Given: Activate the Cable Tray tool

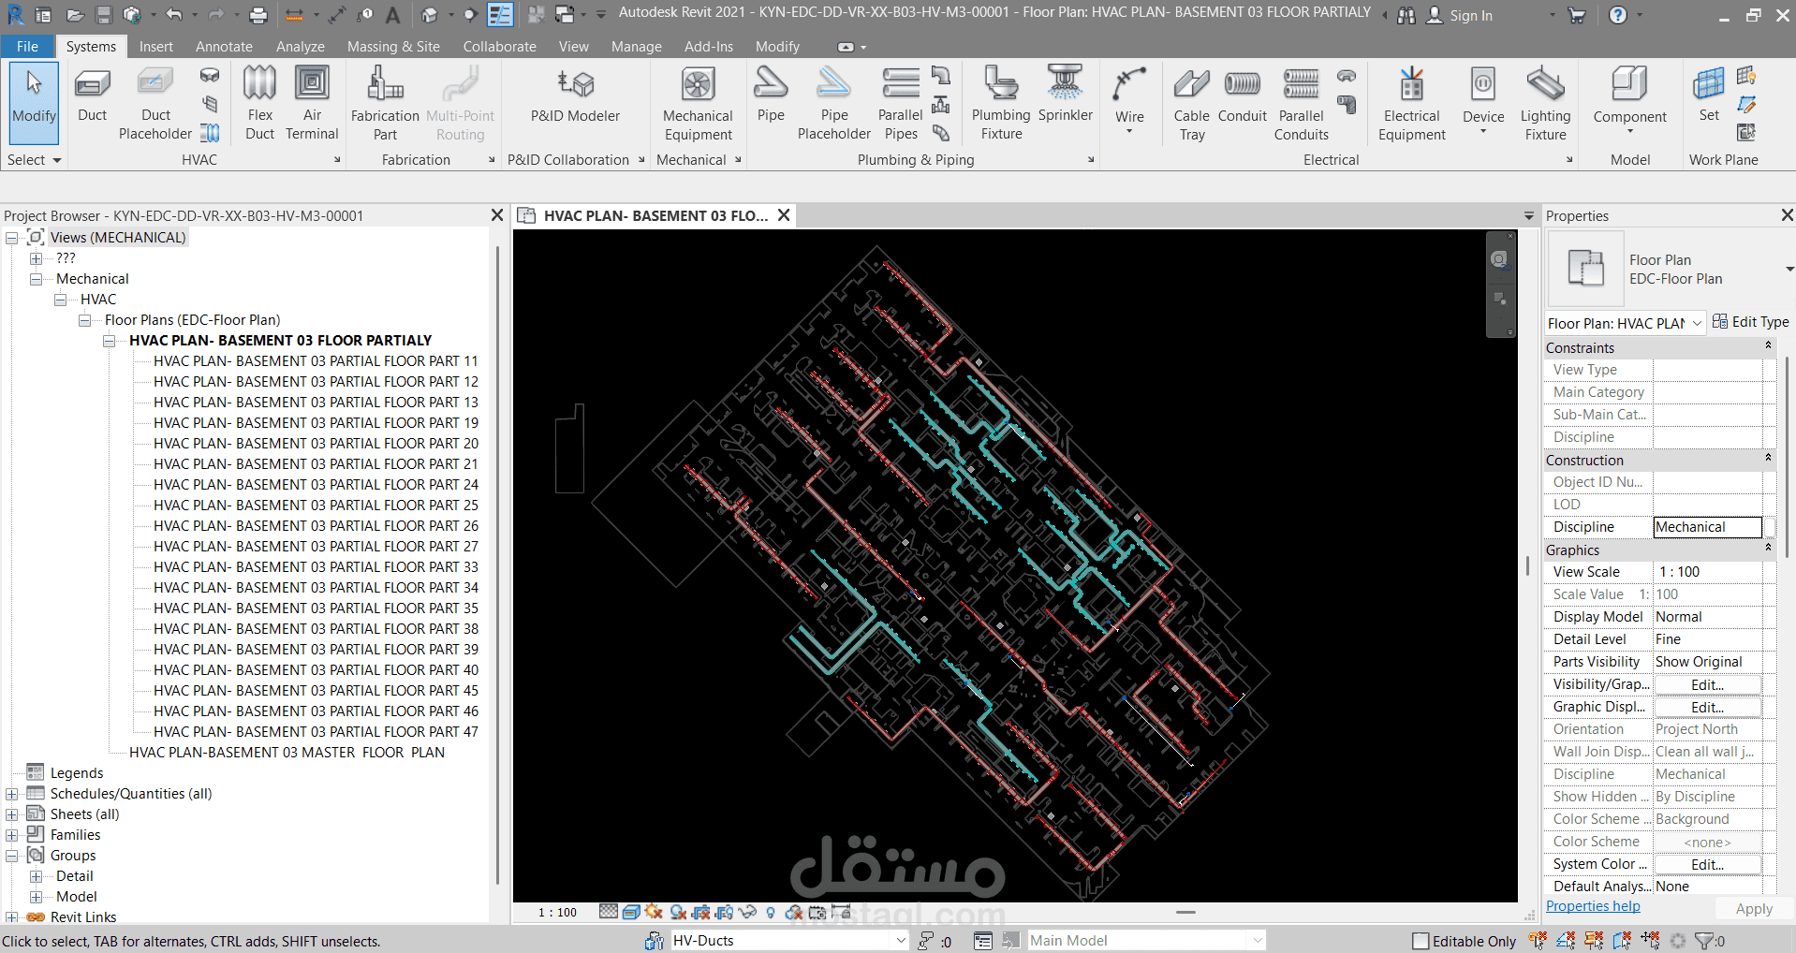Looking at the screenshot, I should click(1191, 103).
